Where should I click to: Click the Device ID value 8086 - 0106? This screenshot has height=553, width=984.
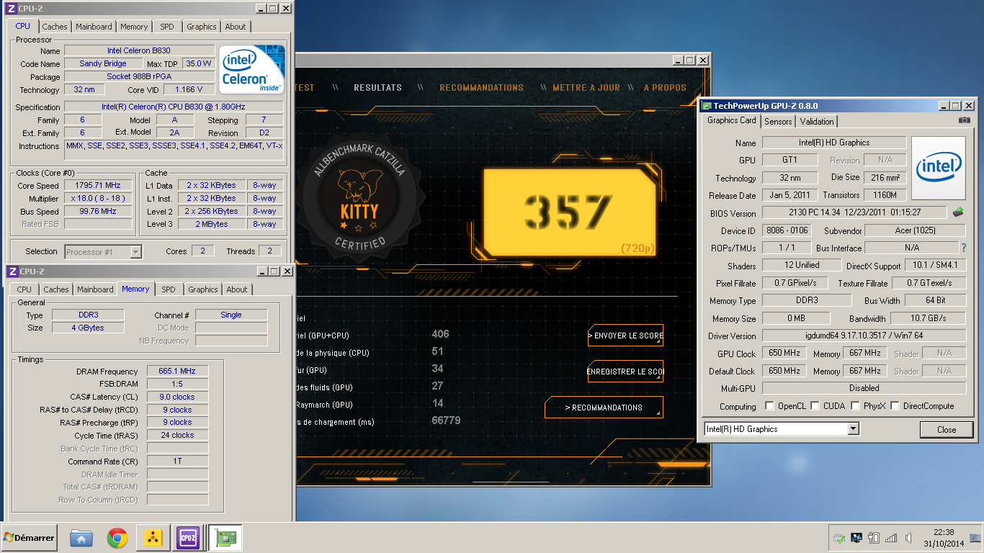[x=787, y=230]
